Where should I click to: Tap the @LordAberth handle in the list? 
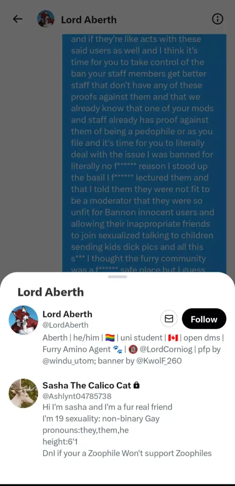click(x=65, y=325)
